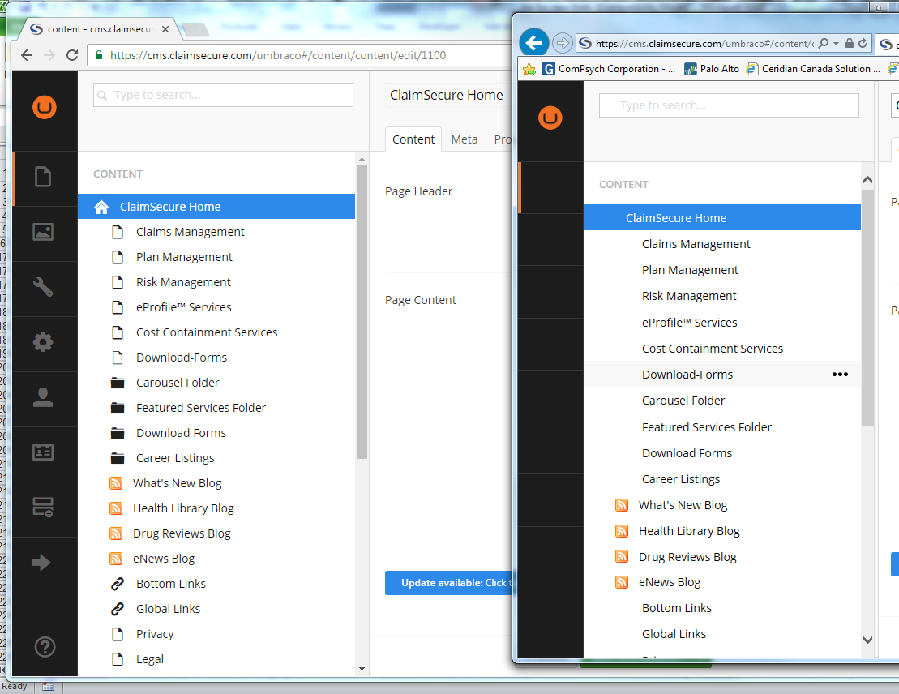Click the IE favorites star icon
Viewport: 899px width, 694px height.
pos(529,70)
